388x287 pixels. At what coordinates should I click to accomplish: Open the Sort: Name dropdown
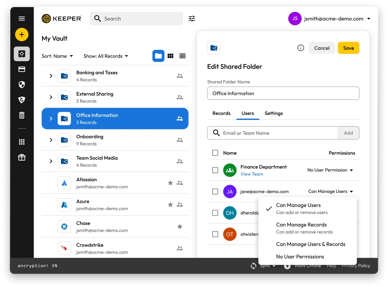tap(57, 56)
